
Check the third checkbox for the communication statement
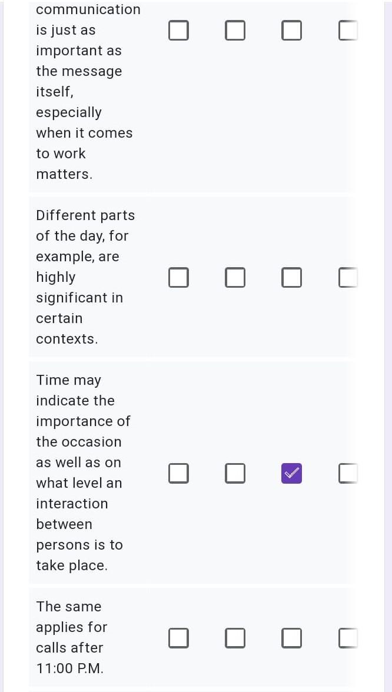292,30
